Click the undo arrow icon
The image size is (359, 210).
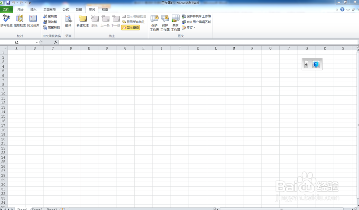tap(14, 3)
